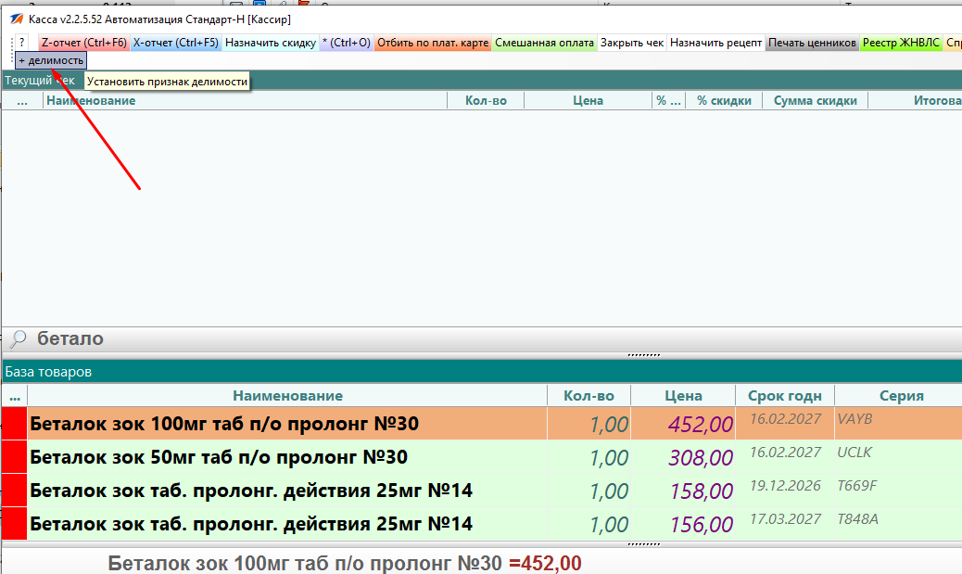Choose 'Отбить по плат. карте'
This screenshot has width=962, height=574.
tap(433, 43)
